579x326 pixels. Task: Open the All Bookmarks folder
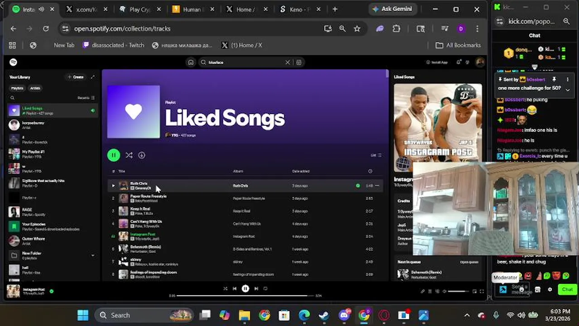coord(458,45)
